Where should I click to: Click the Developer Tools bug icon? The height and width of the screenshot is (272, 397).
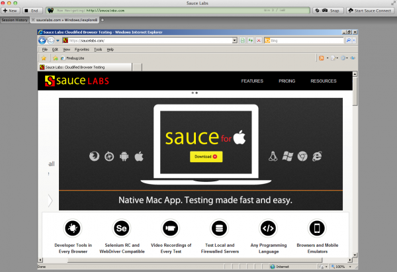(x=73, y=228)
